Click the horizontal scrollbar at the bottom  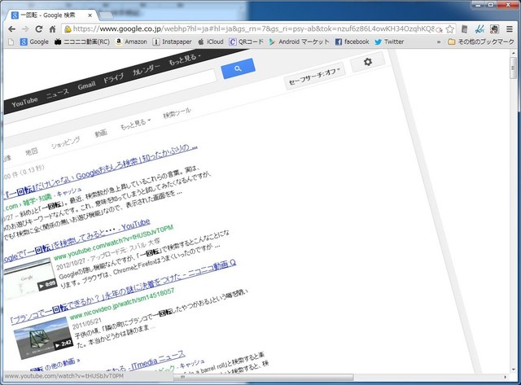tap(244, 377)
